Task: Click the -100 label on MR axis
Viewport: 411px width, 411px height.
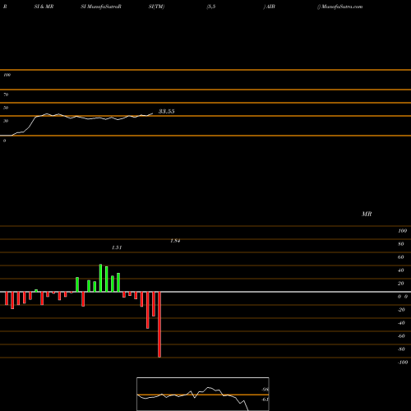Action: tap(403, 363)
